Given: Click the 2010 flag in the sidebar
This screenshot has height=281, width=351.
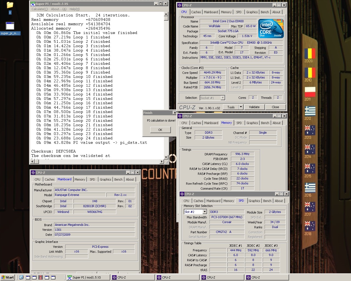Looking at the screenshot, I should point(310,73).
